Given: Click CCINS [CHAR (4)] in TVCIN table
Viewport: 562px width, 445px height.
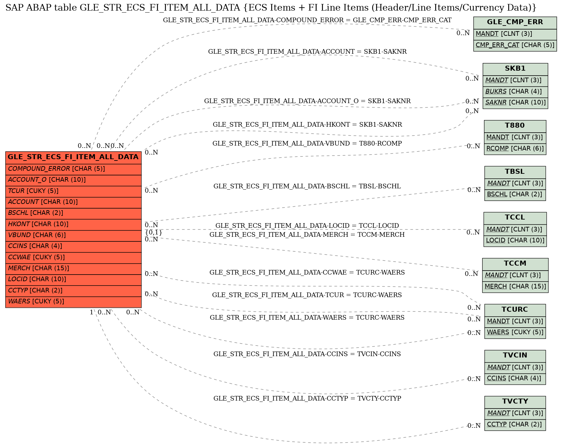Looking at the screenshot, I should [x=515, y=379].
